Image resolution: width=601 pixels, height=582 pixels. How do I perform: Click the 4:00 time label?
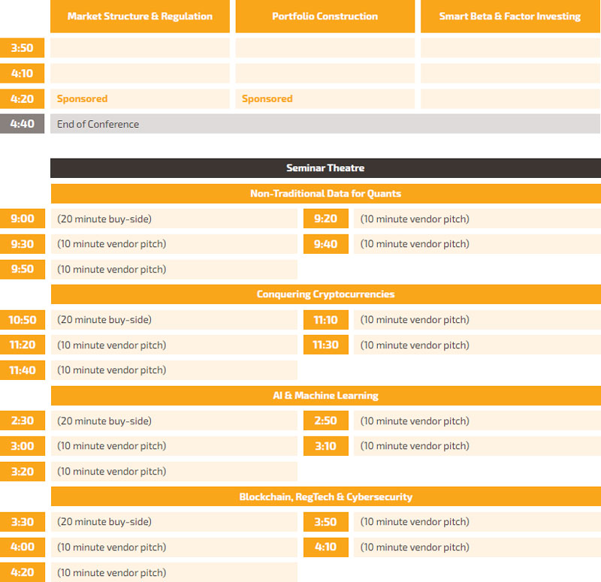click(23, 547)
